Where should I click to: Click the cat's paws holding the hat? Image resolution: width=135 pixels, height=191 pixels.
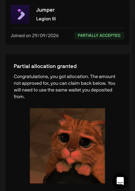73,167
